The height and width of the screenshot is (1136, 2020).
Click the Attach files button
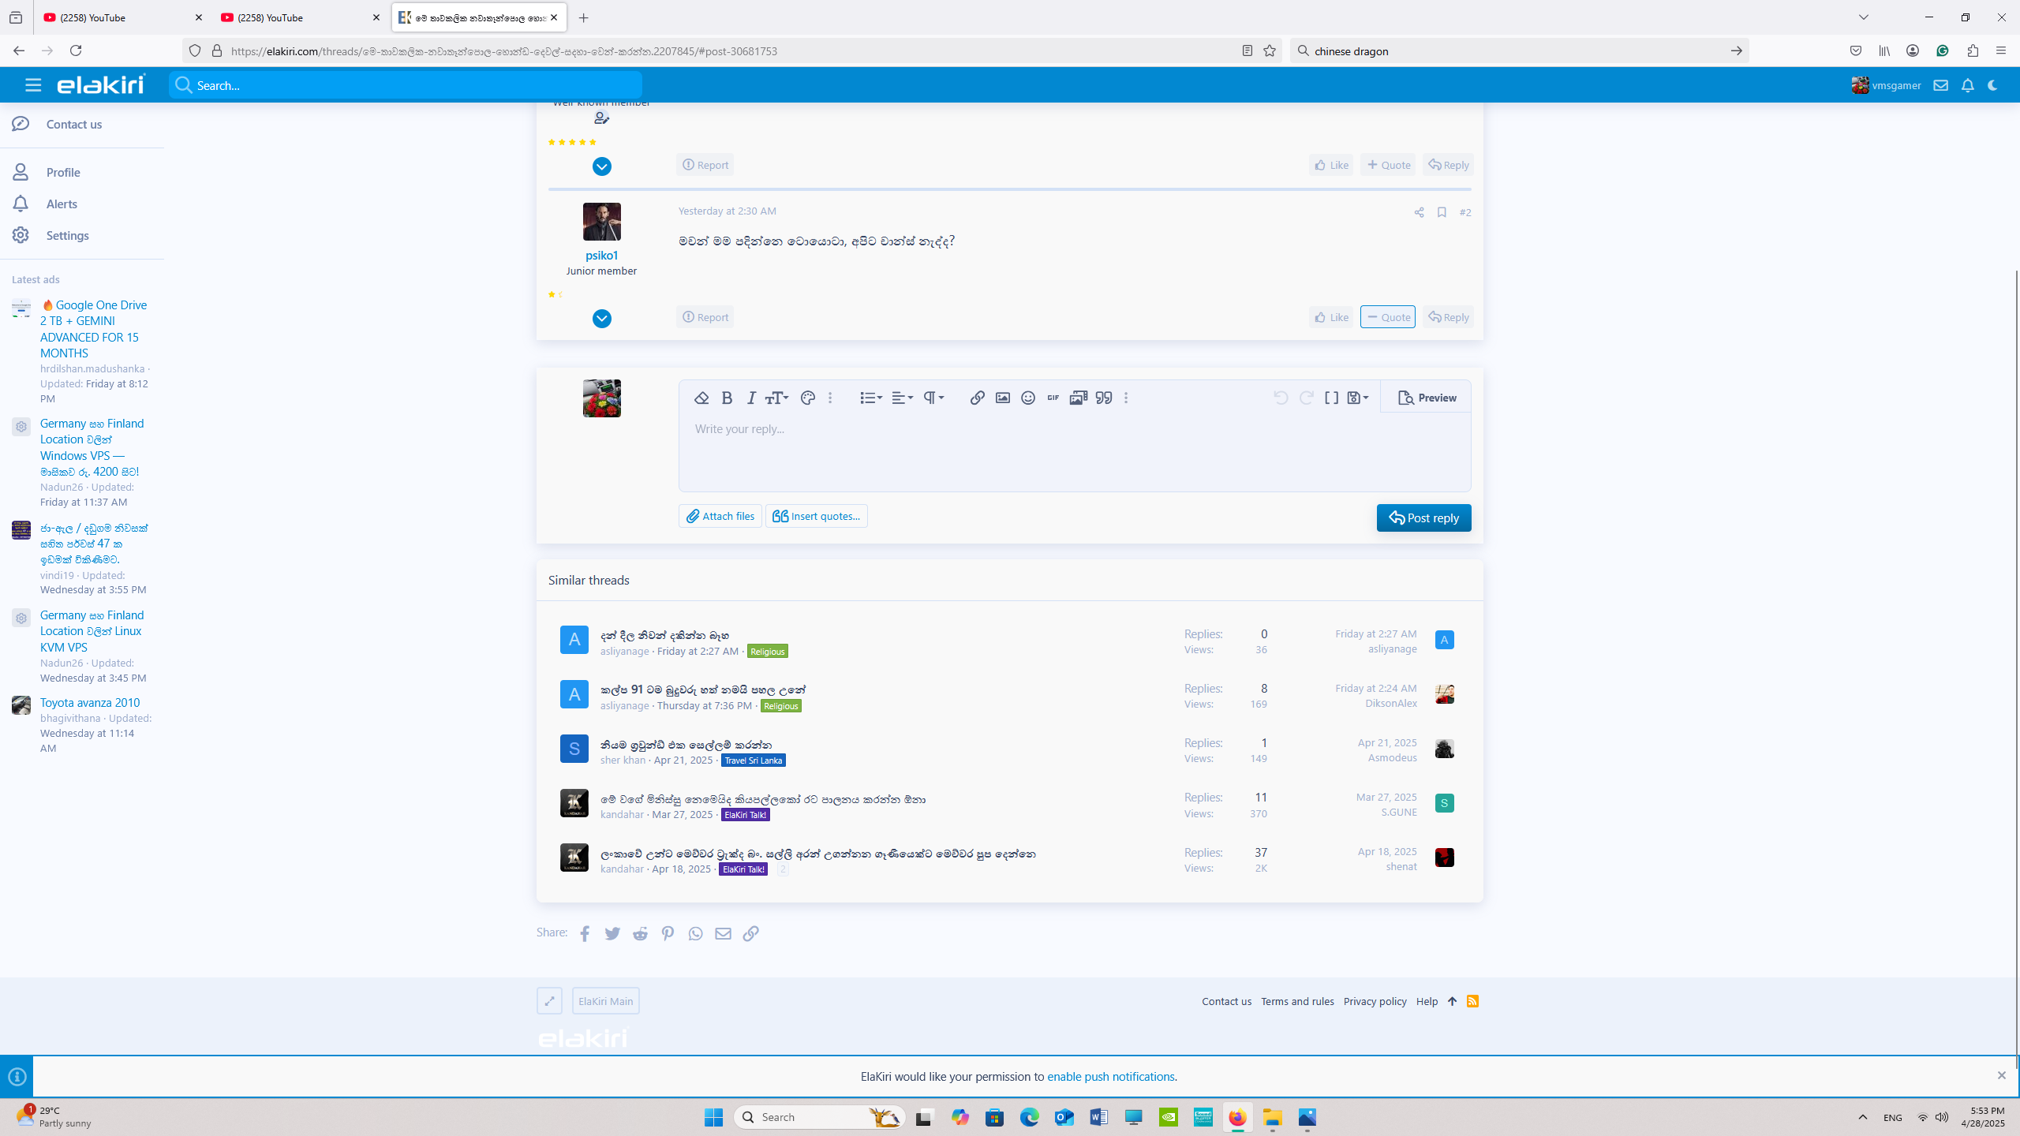[x=720, y=516]
